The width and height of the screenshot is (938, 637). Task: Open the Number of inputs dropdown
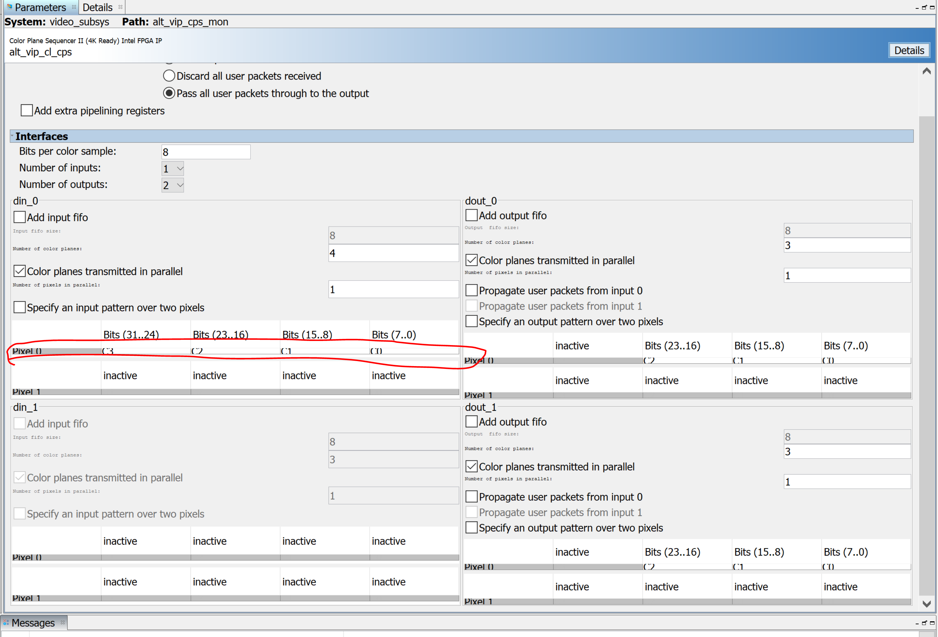click(173, 168)
